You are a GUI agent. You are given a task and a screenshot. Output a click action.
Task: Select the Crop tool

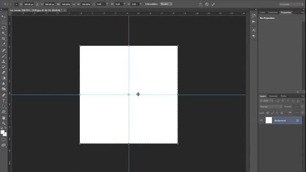coord(3,39)
